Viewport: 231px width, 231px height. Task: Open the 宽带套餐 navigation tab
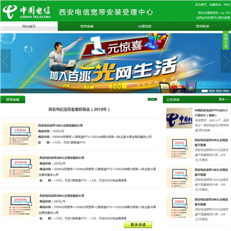(x=87, y=26)
